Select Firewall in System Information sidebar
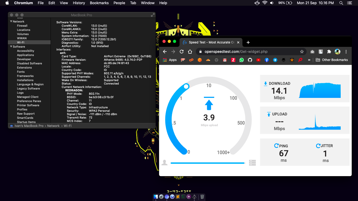Screen dimensions: 358x201 tap(22, 26)
